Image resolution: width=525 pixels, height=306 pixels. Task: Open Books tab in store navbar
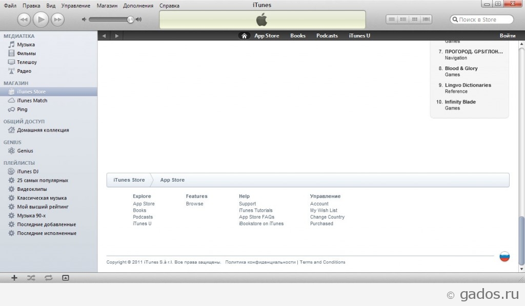298,36
